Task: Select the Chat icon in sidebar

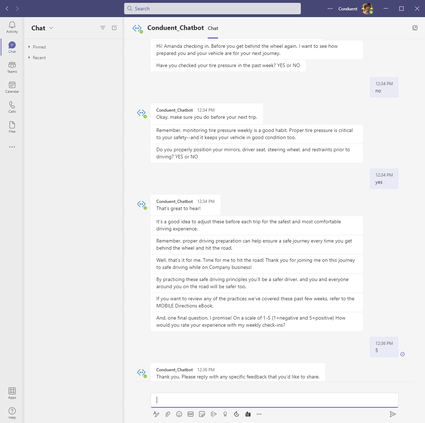Action: click(x=12, y=47)
